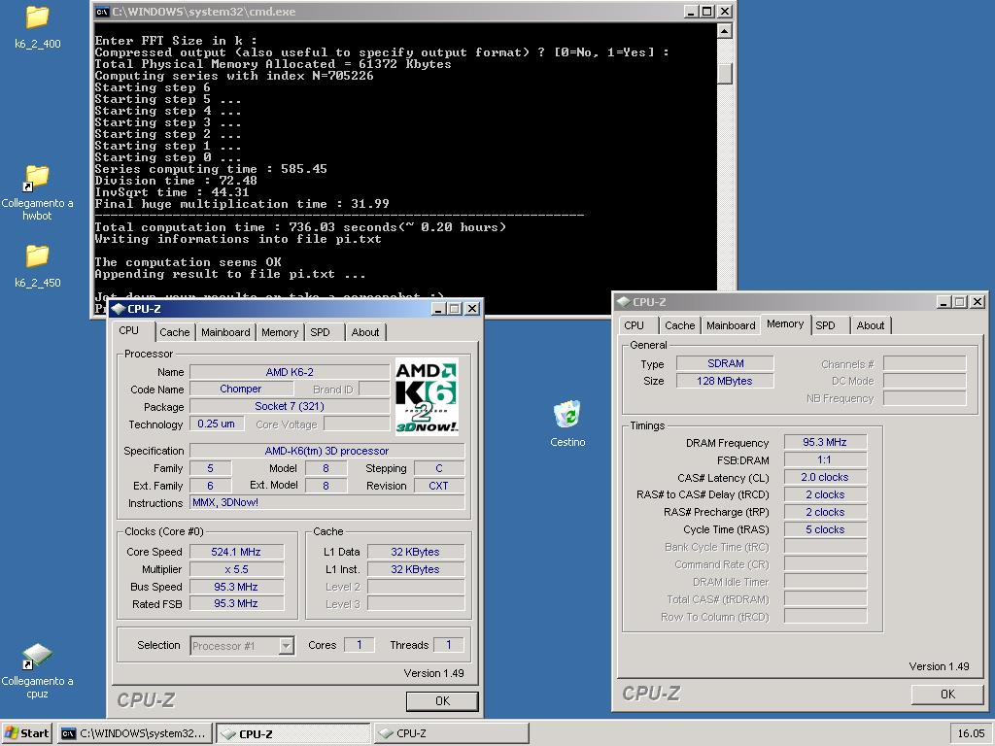The width and height of the screenshot is (995, 746).
Task: Expand the Processor #1 selection dropdown
Action: [287, 646]
